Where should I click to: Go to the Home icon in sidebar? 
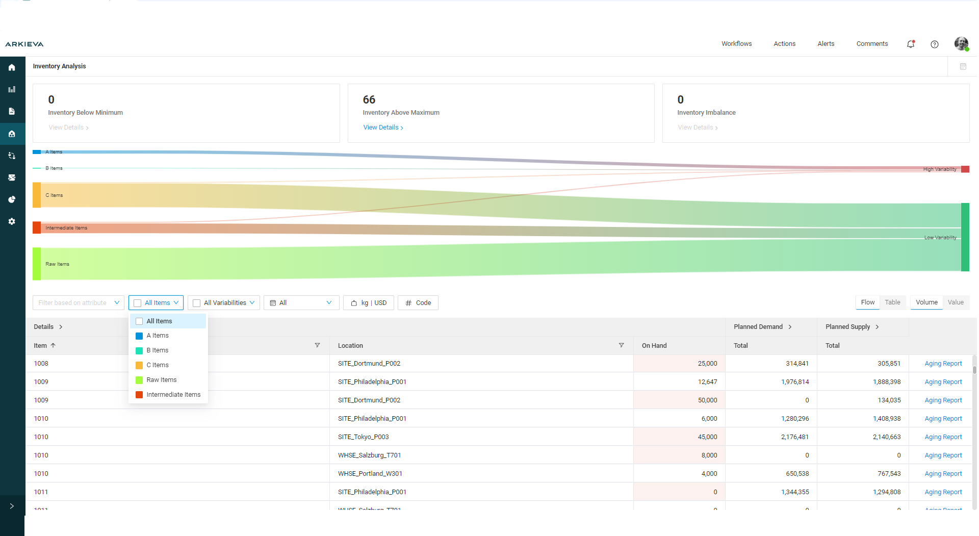tap(12, 67)
